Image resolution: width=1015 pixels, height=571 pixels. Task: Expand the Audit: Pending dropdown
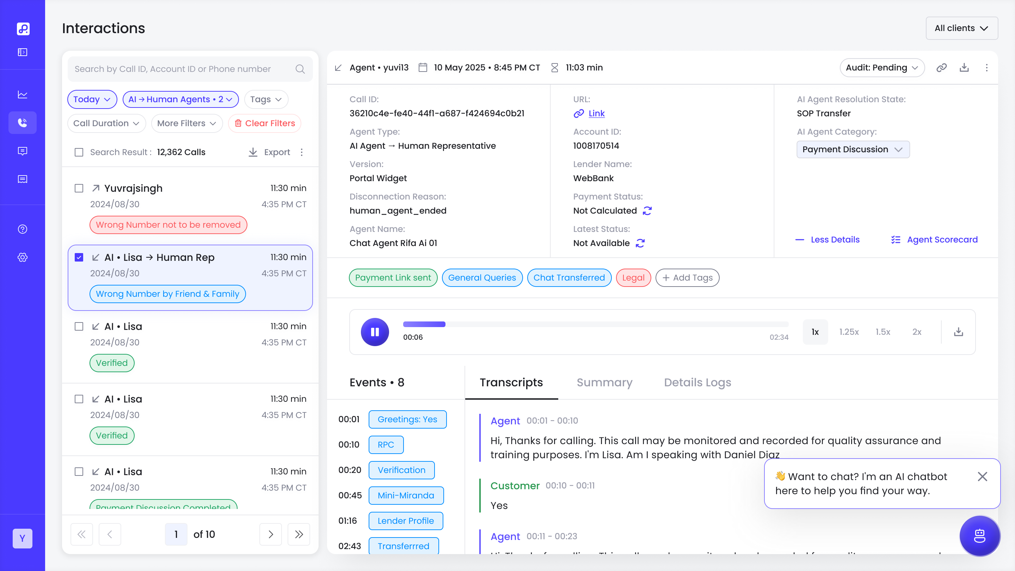[881, 68]
